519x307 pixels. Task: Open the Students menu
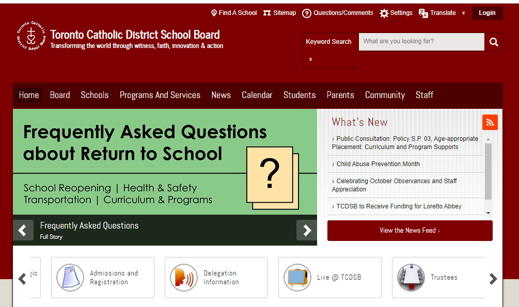tap(300, 95)
